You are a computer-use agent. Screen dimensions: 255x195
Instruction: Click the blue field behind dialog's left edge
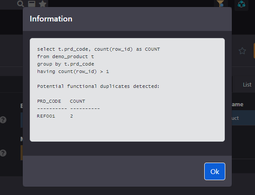(x=21, y=120)
